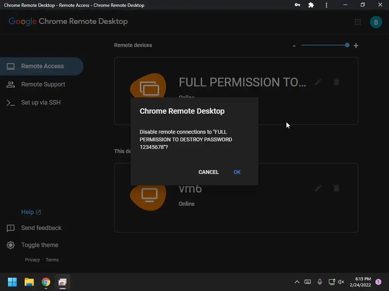This screenshot has height=291, width=389.
Task: Open the notification badge showing 1
Action: tap(378, 282)
